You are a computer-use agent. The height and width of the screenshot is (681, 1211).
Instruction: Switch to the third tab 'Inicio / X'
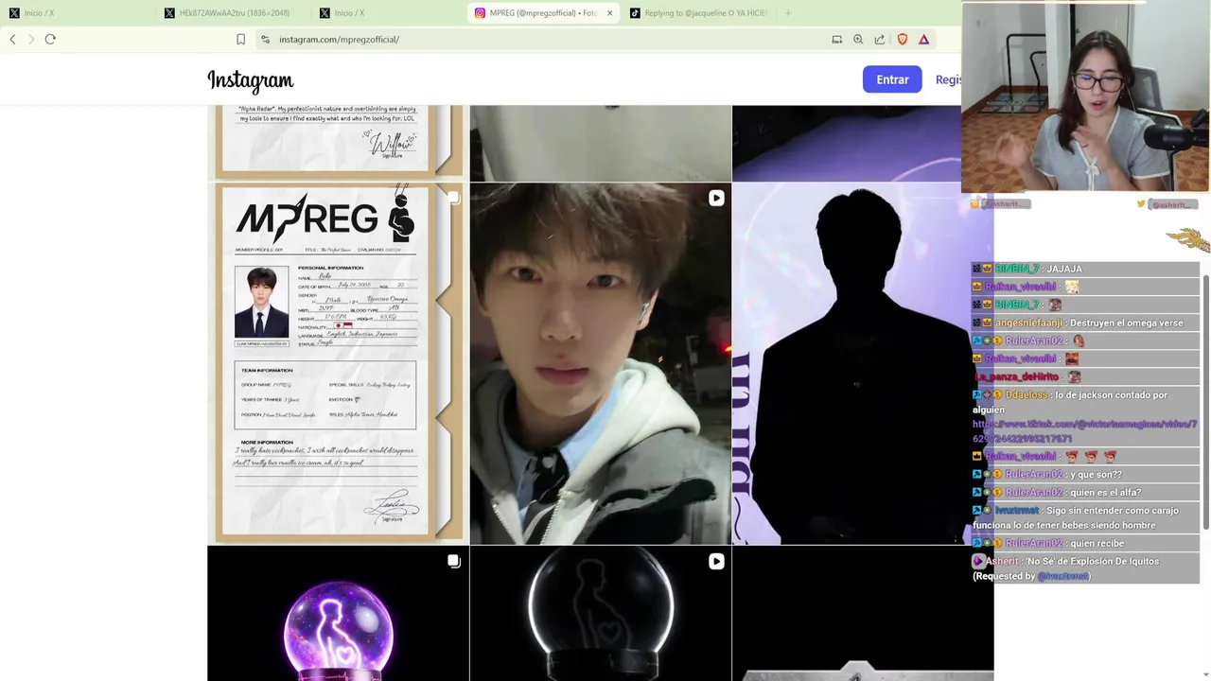click(388, 13)
